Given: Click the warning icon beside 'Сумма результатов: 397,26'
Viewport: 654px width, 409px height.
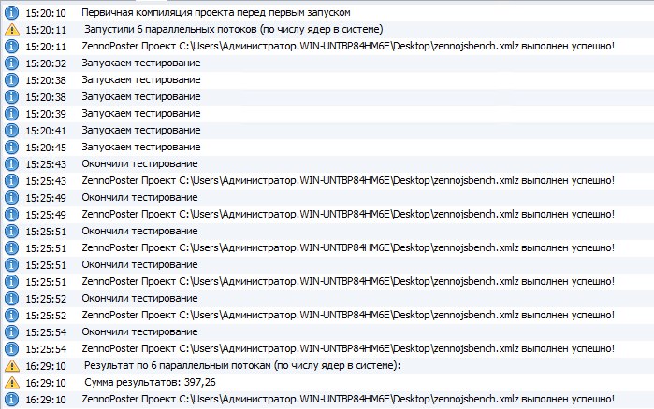Looking at the screenshot, I should pos(12,382).
